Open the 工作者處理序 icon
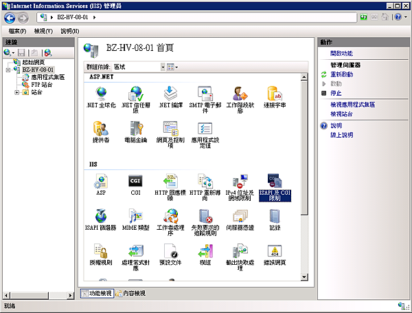412x313 pixels. (x=170, y=222)
